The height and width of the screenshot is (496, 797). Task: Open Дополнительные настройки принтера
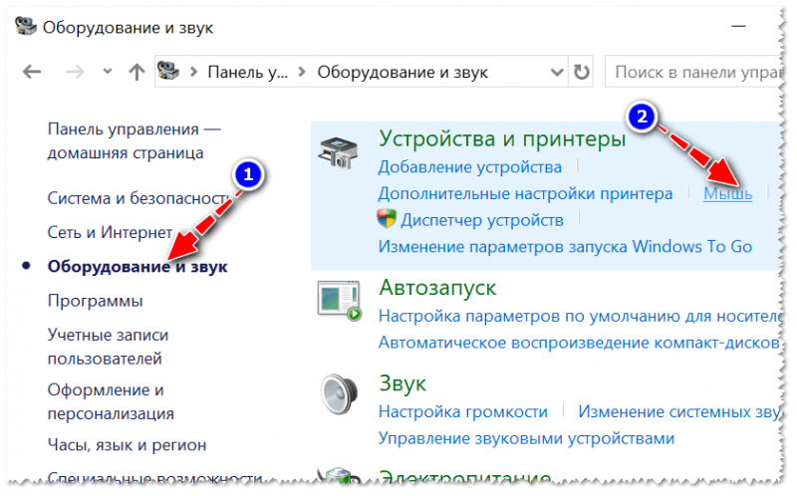(525, 193)
